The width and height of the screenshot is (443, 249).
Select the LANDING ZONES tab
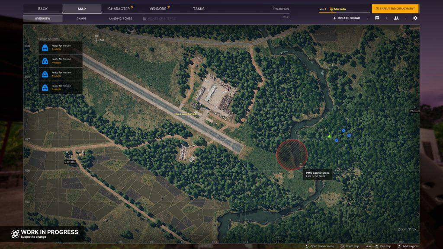tap(122, 18)
